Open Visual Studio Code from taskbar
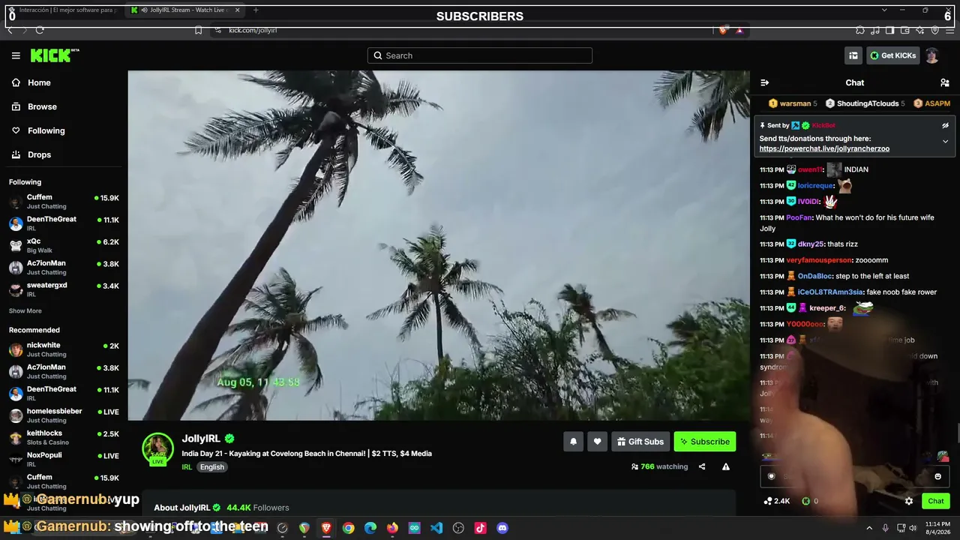This screenshot has height=540, width=960. click(436, 528)
